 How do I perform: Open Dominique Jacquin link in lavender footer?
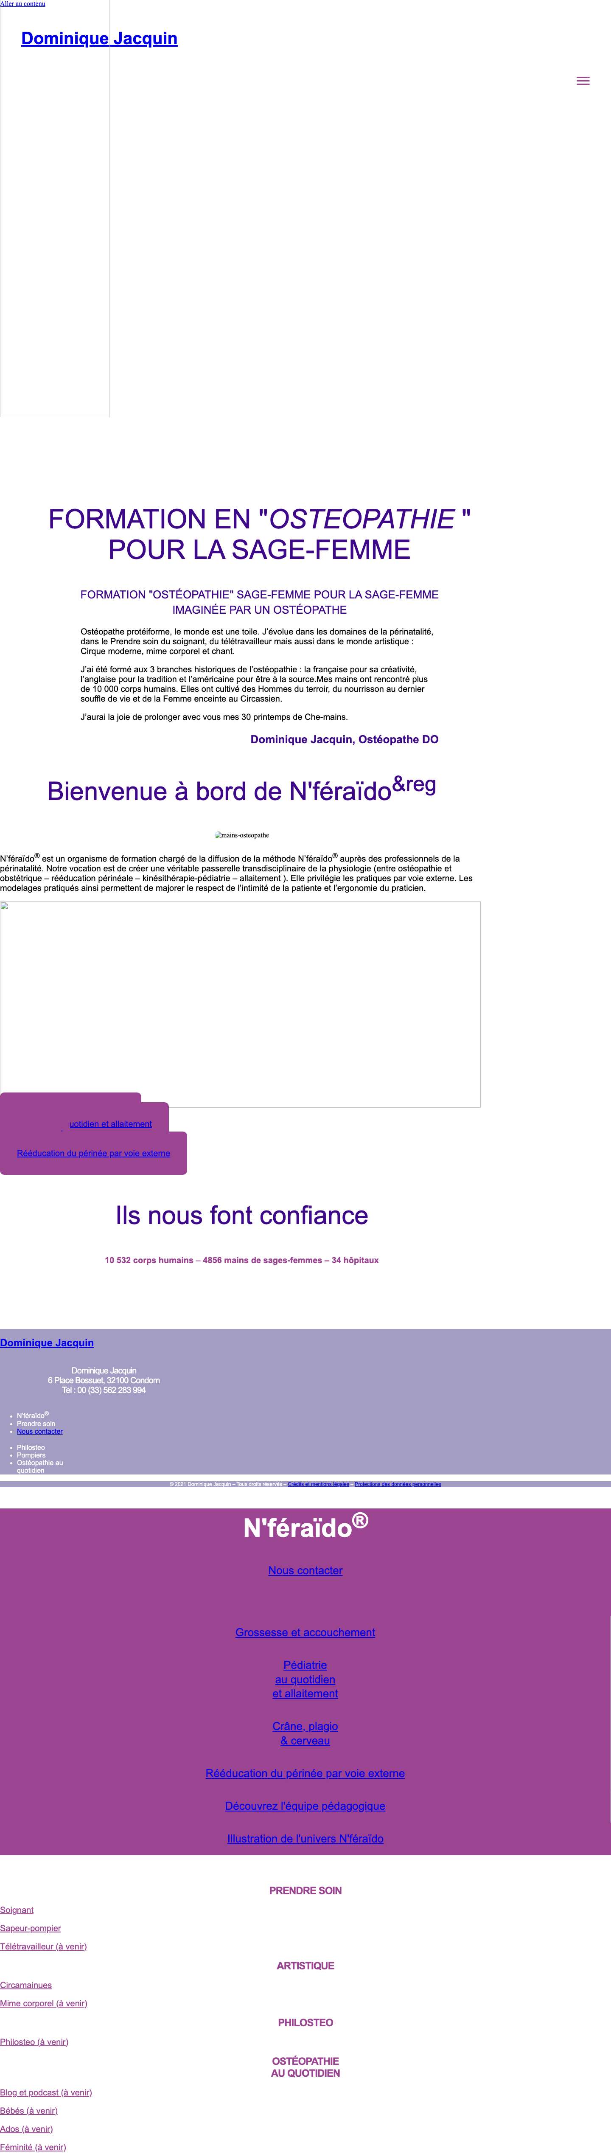47,1343
